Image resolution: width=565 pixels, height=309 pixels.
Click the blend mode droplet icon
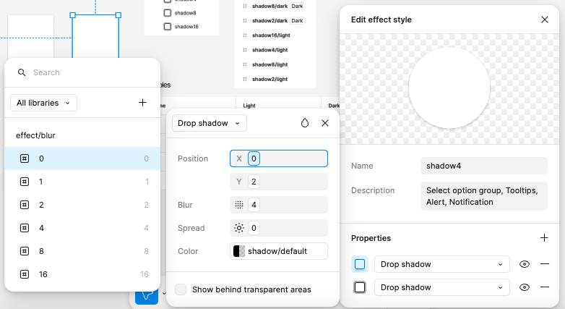305,123
